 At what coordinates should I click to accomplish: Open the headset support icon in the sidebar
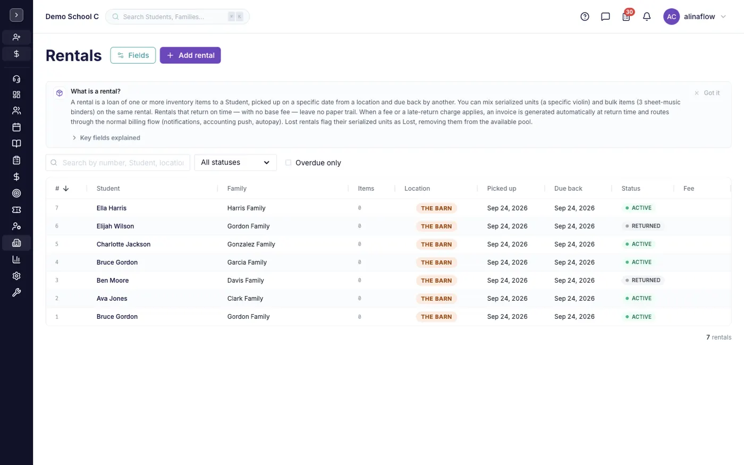coord(16,79)
